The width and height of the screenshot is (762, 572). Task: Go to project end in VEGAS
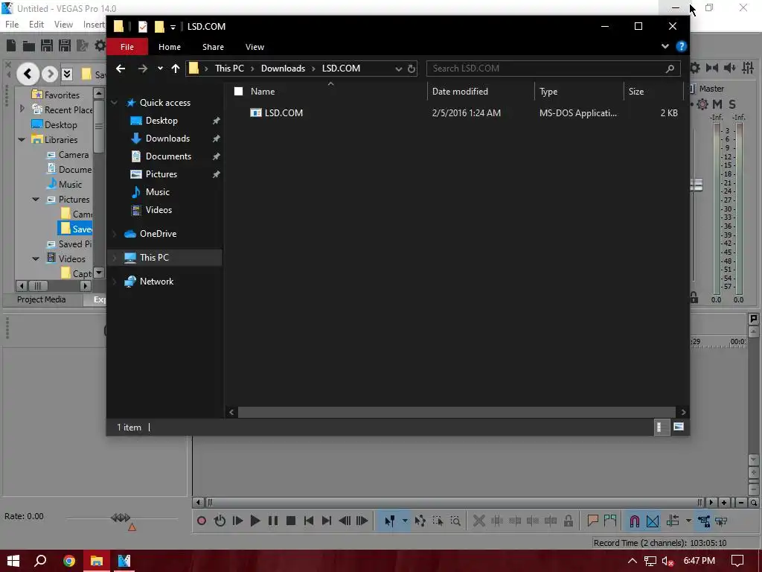pos(327,521)
